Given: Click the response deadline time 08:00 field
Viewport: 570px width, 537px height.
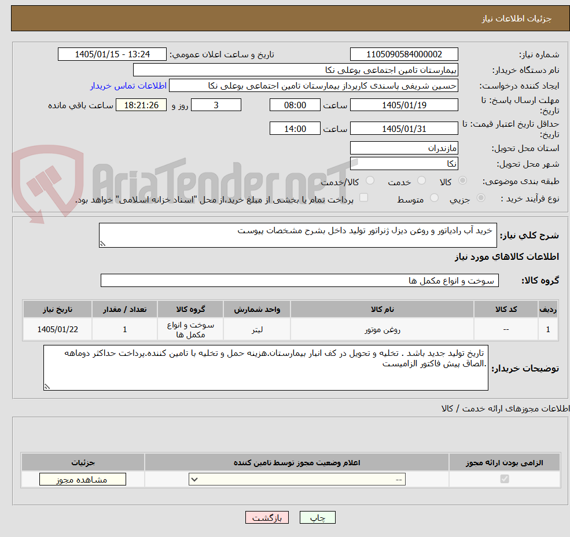Looking at the screenshot, I should pos(295,105).
